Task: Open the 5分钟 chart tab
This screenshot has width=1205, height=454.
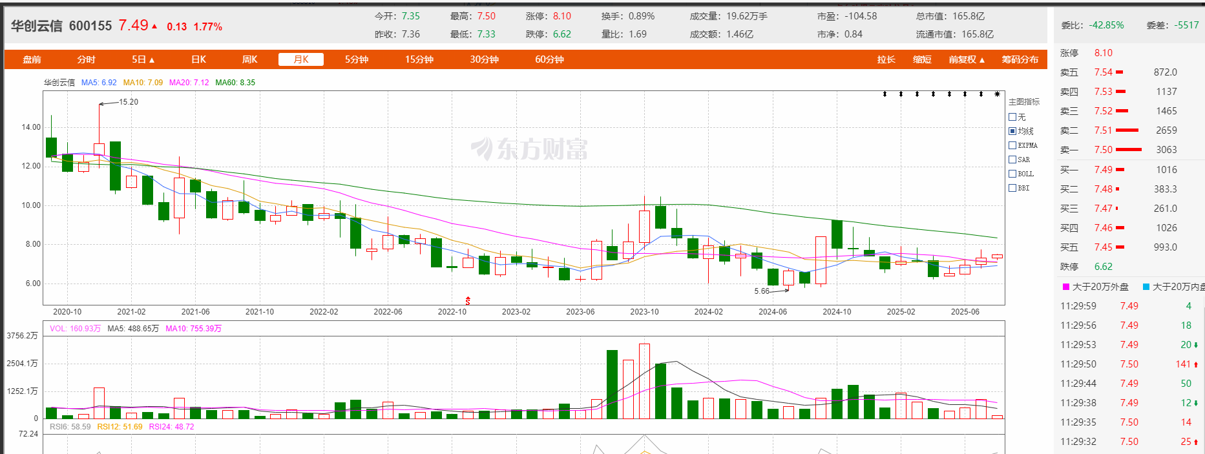Action: pyautogui.click(x=357, y=59)
